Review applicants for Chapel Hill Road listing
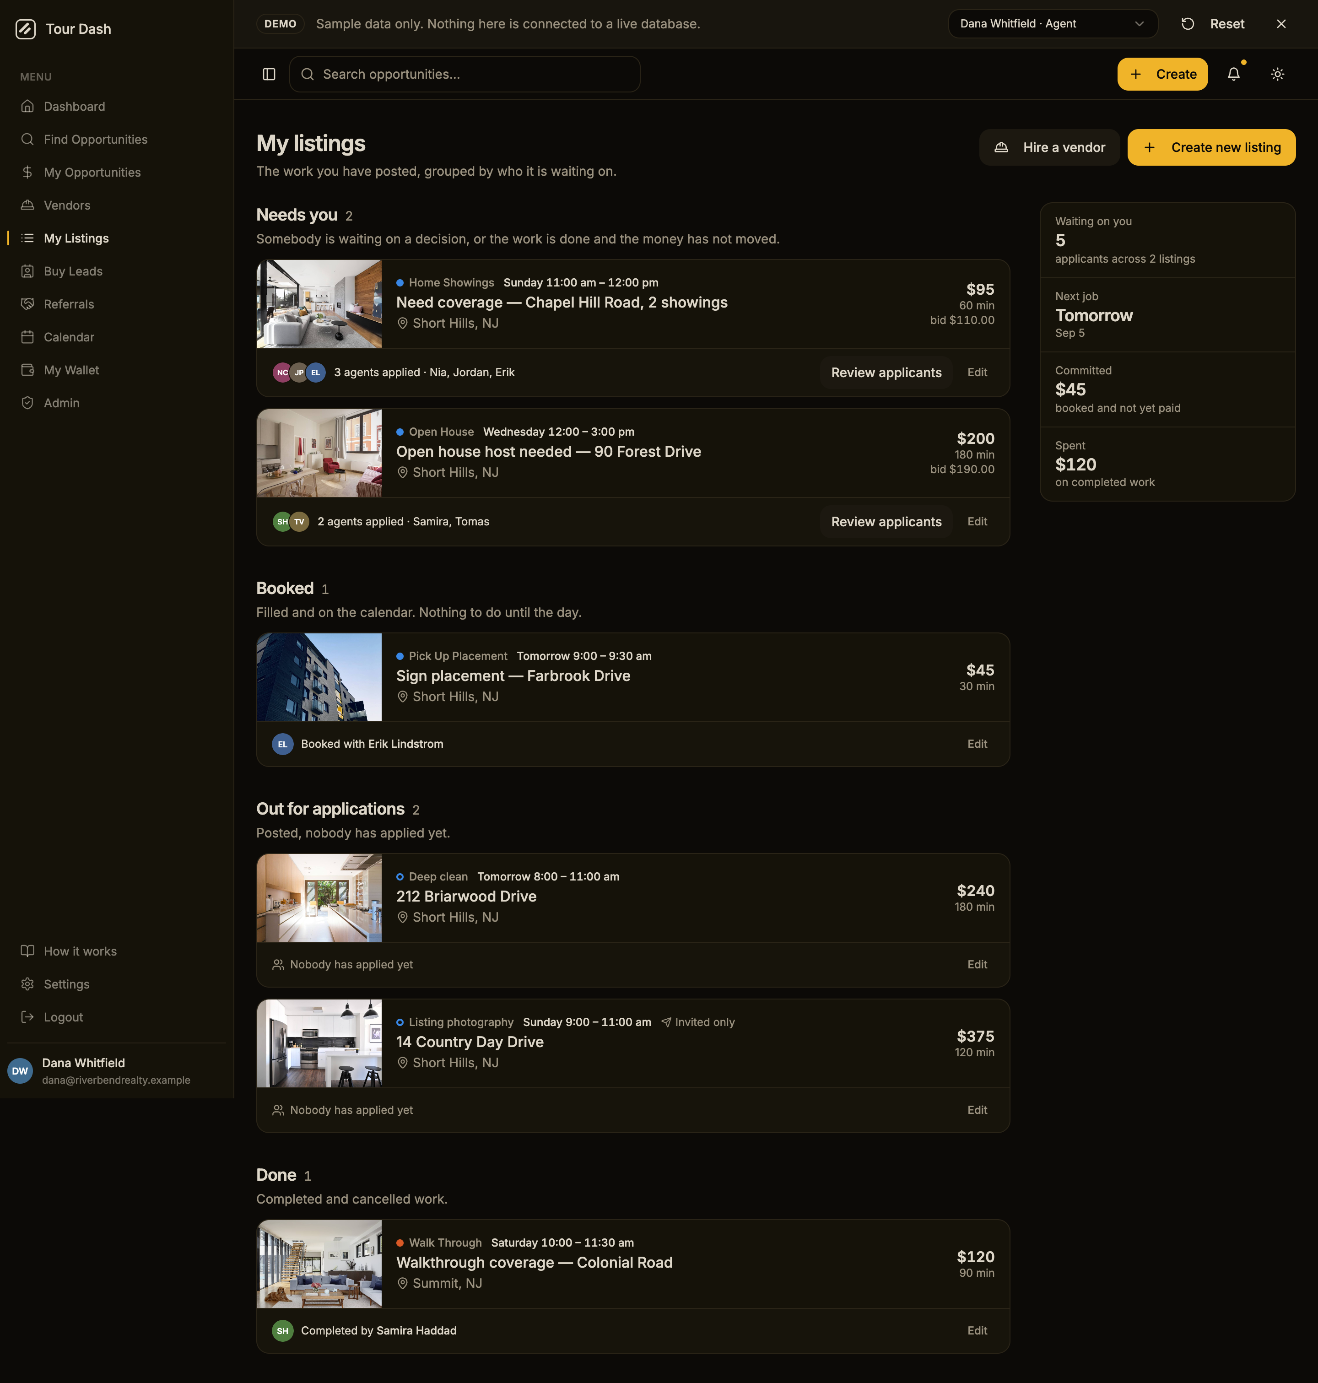 tap(886, 373)
